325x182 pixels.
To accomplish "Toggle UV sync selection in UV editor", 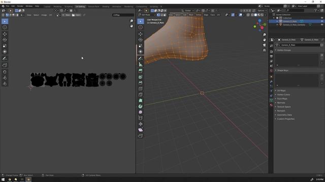I will (x=3, y=15).
